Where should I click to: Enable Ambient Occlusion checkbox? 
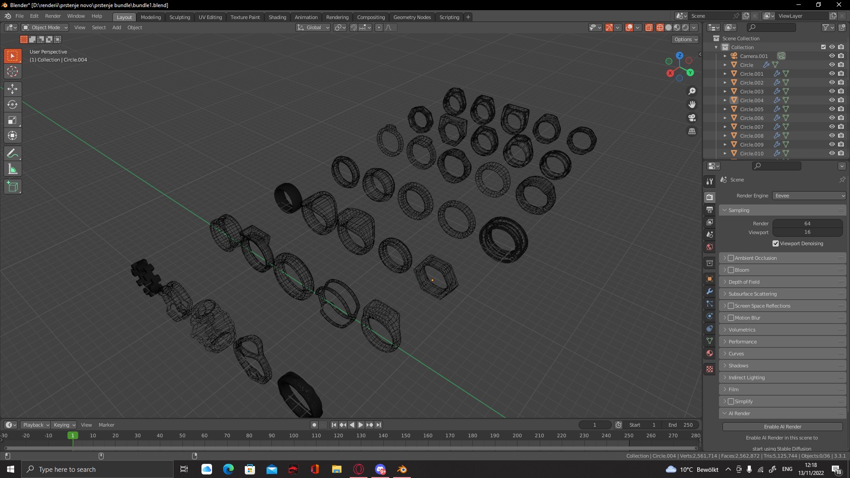pos(731,258)
